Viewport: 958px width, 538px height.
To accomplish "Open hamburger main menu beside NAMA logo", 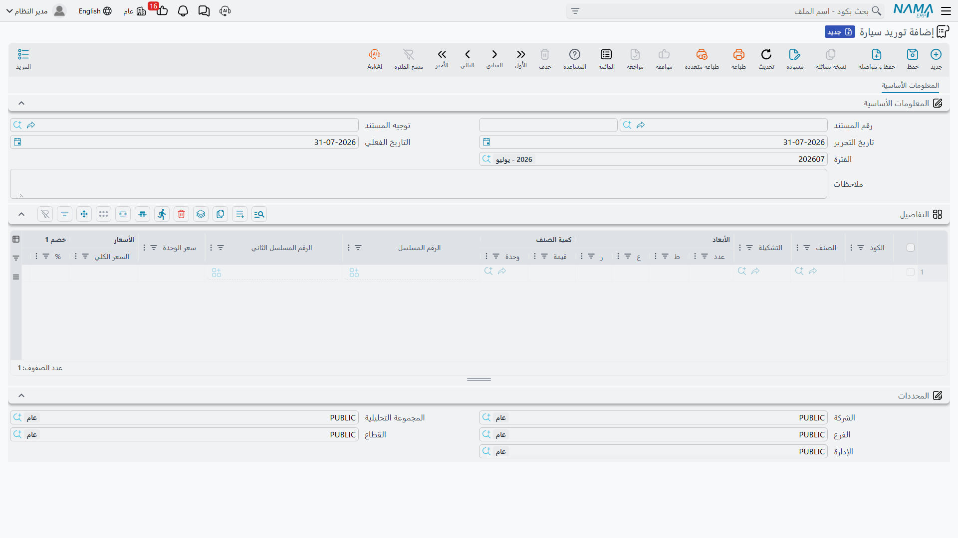I will coord(946,11).
